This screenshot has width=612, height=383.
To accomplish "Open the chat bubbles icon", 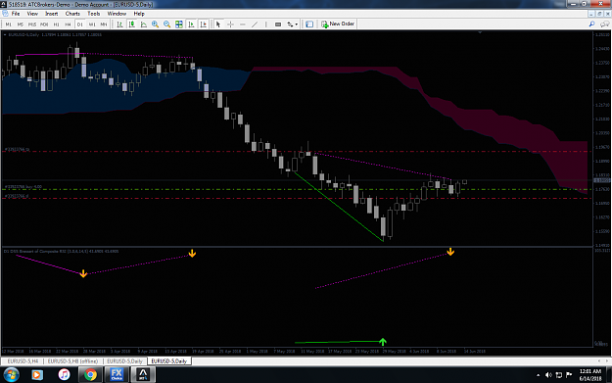I will pos(604,24).
